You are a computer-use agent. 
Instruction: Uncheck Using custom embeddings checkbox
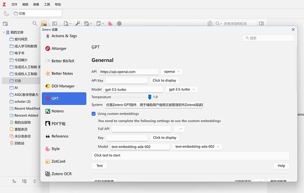coord(94,114)
